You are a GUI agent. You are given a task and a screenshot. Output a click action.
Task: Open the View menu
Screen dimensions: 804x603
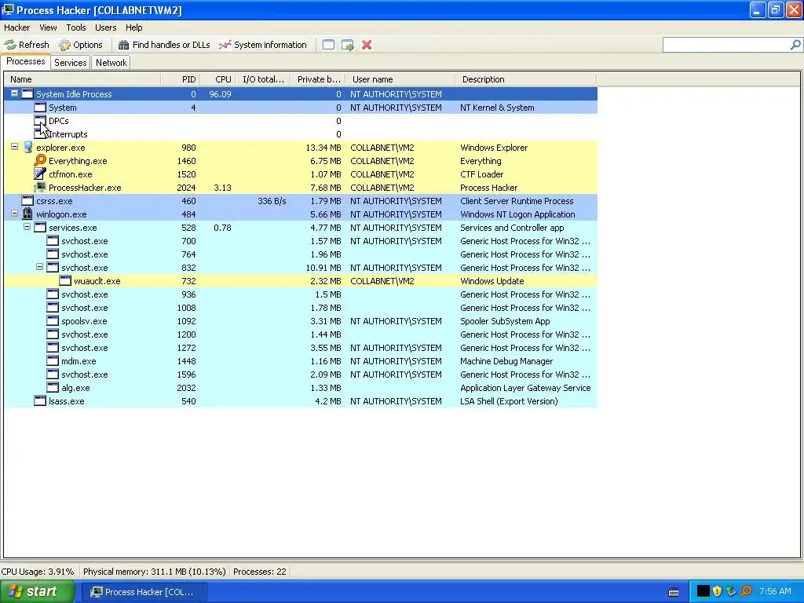[48, 27]
